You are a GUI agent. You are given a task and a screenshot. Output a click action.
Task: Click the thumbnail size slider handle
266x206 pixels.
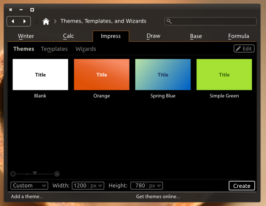coord(35,173)
